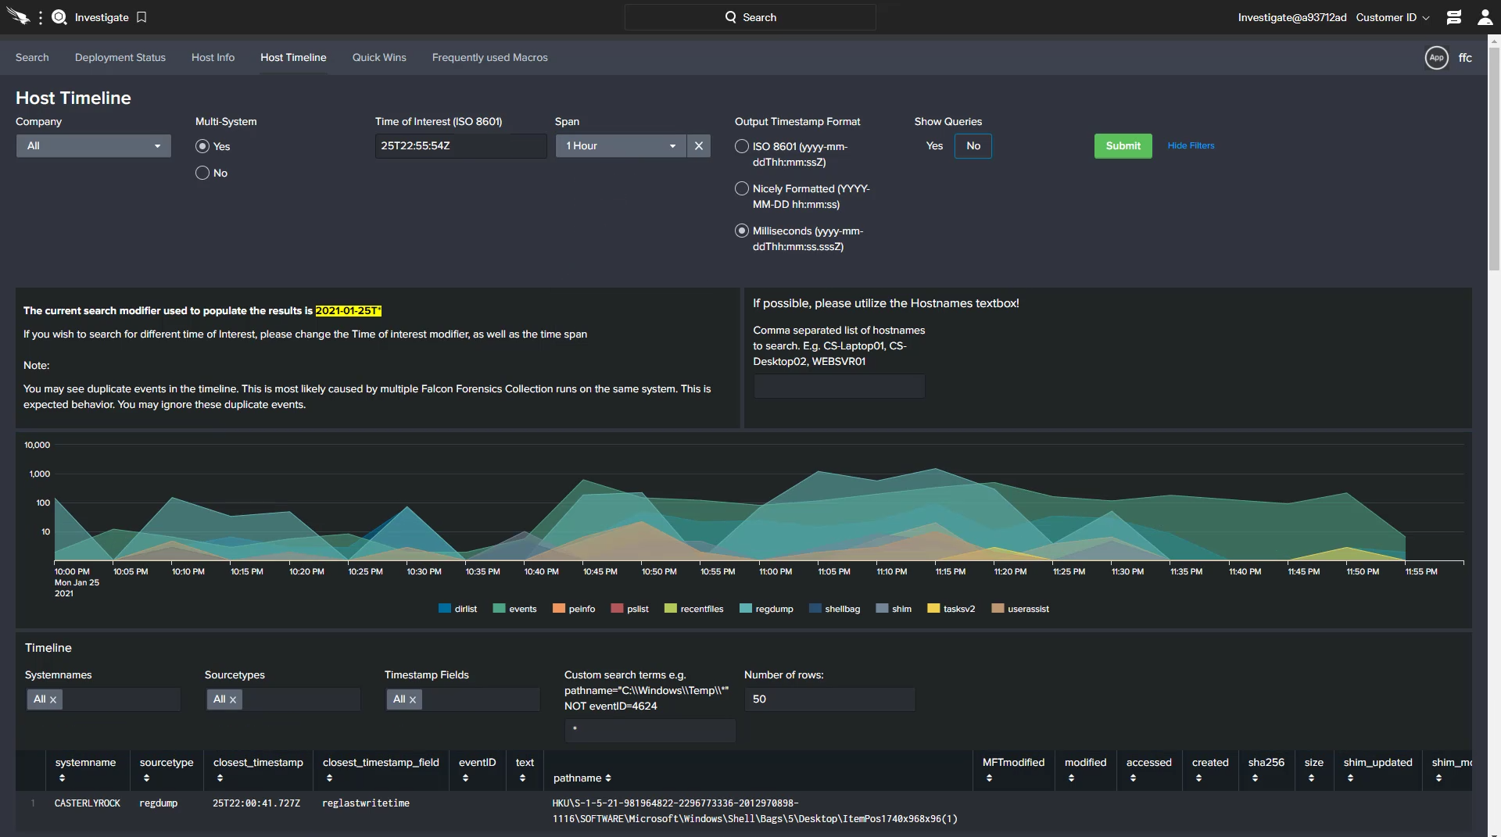The height and width of the screenshot is (837, 1501).
Task: Select Multi-System Yes radio button
Action: tap(202, 146)
